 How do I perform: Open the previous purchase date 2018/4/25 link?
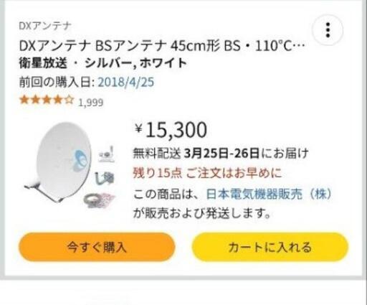126,82
